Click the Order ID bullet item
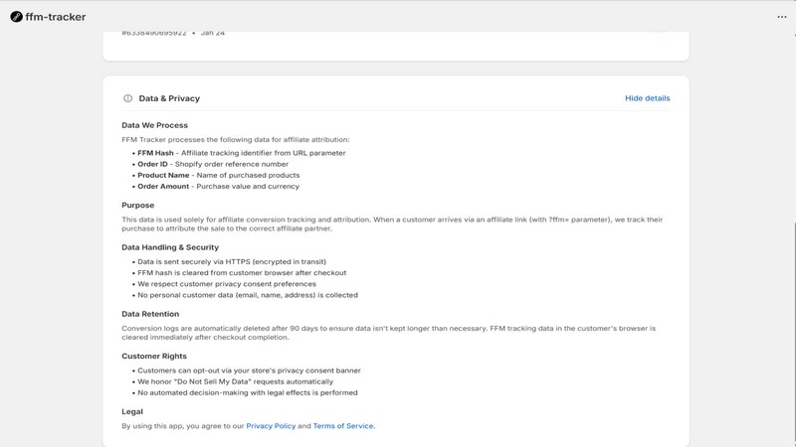Screen dimensions: 796x447 pos(213,164)
